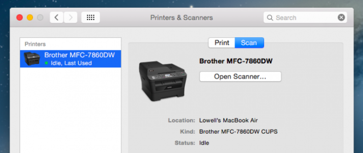Click the green idle status dot
This screenshot has height=153, width=363.
click(x=46, y=63)
